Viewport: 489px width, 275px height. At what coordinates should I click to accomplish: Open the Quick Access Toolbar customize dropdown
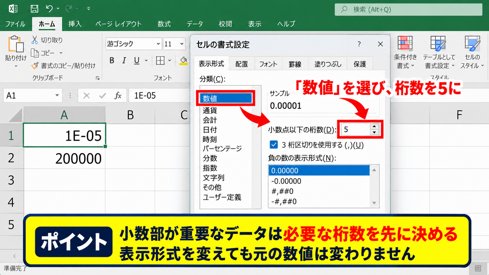(x=89, y=9)
